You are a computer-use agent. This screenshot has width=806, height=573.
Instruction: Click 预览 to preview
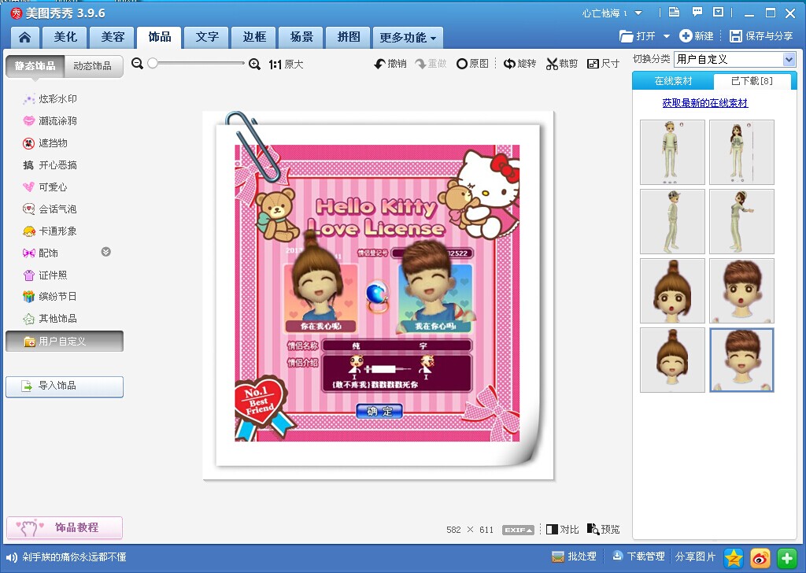pos(604,530)
